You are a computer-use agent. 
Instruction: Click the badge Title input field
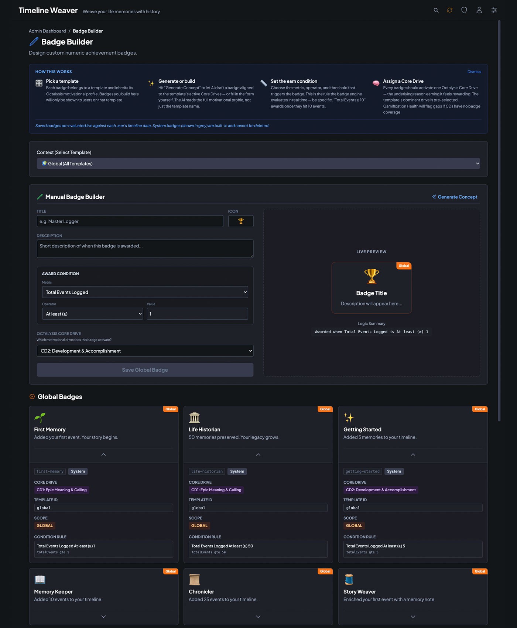[130, 221]
